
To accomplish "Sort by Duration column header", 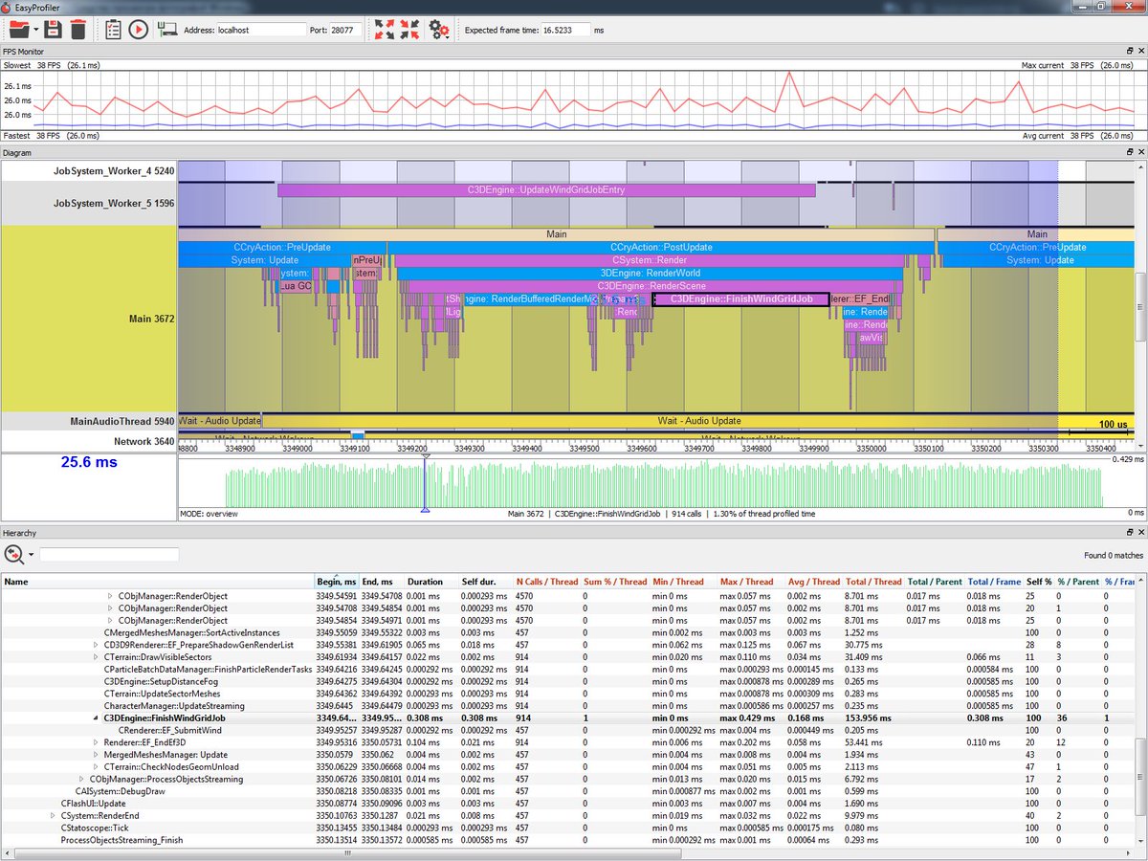I will [x=430, y=582].
